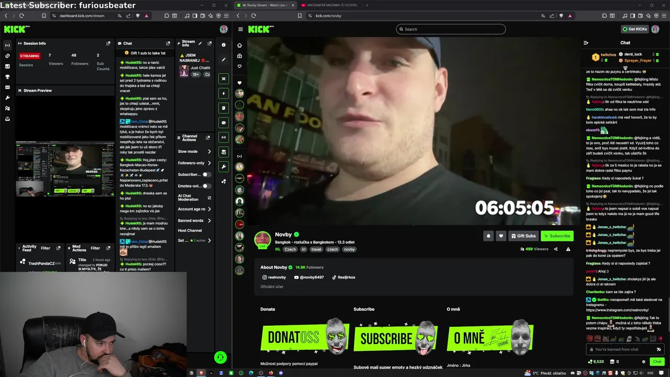Open dashboard account avatar menu
The width and height of the screenshot is (670, 377).
224,29
